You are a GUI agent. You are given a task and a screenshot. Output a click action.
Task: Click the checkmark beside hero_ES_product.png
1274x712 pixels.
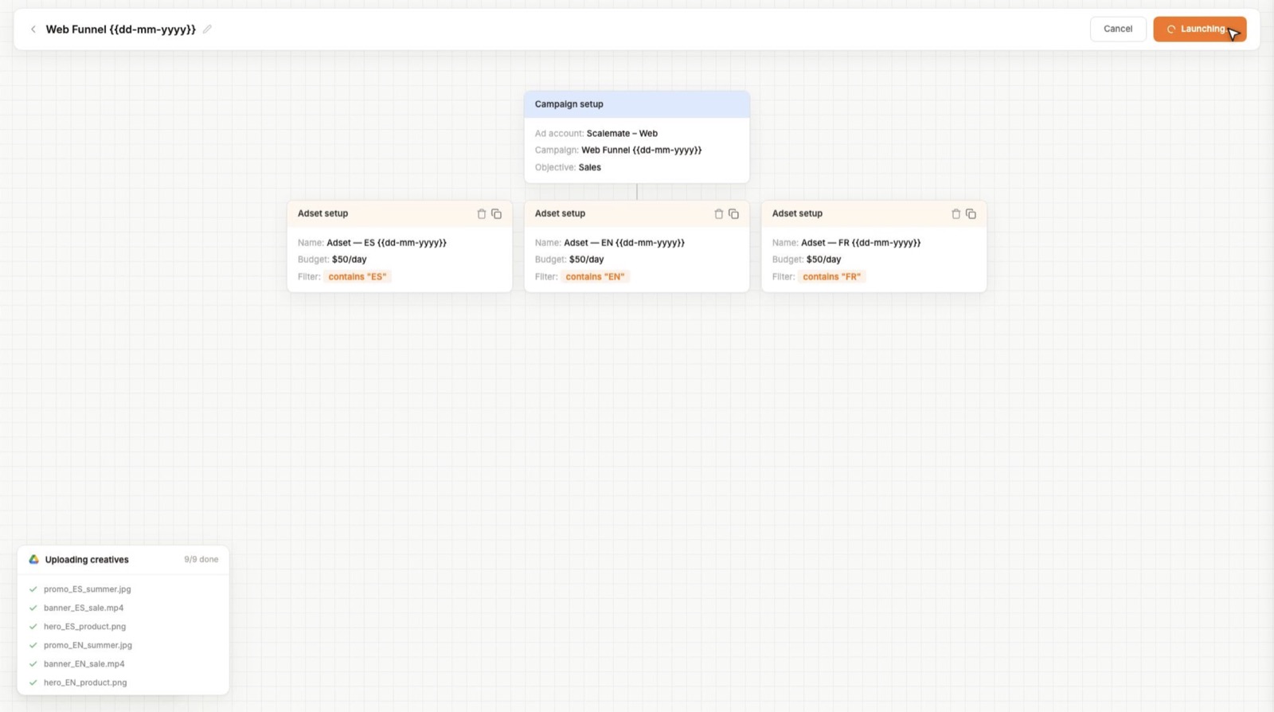point(33,627)
